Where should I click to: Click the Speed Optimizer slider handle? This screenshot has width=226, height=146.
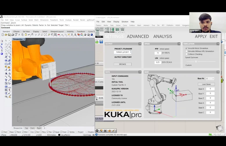click(x=196, y=61)
